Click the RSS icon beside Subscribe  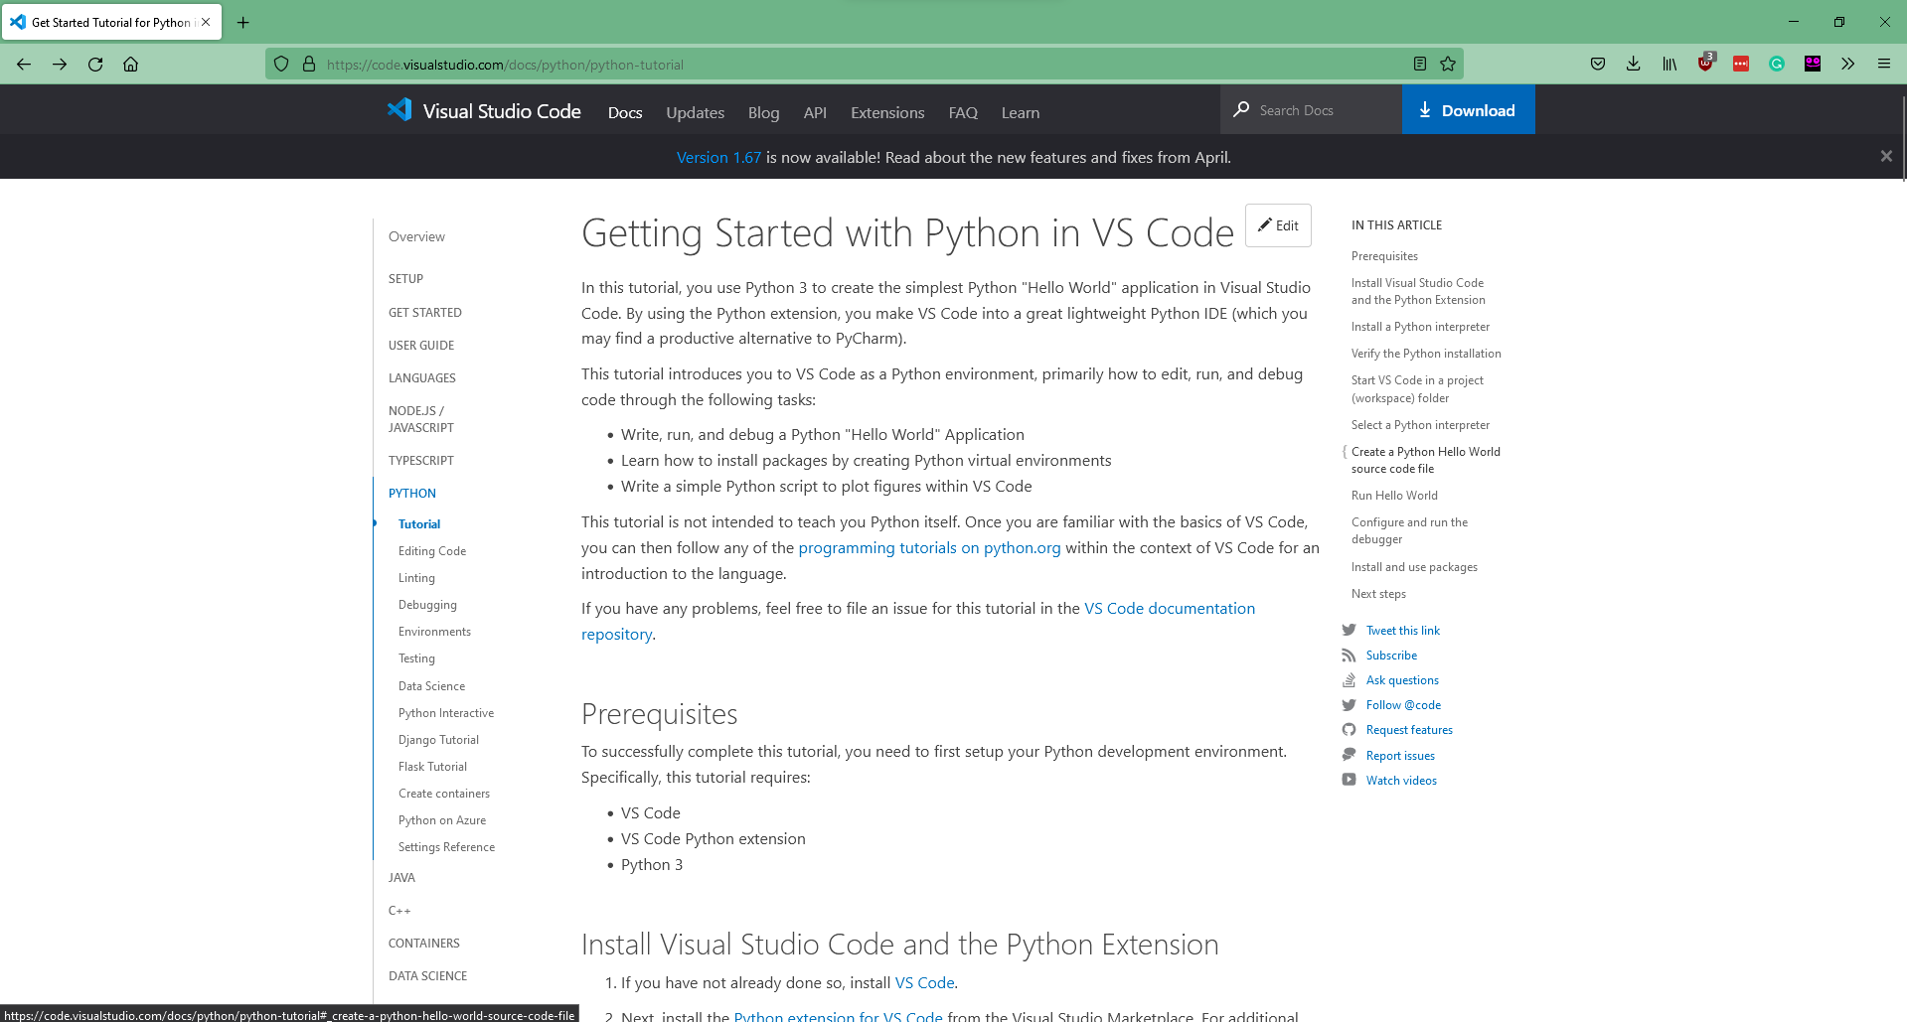(x=1349, y=656)
